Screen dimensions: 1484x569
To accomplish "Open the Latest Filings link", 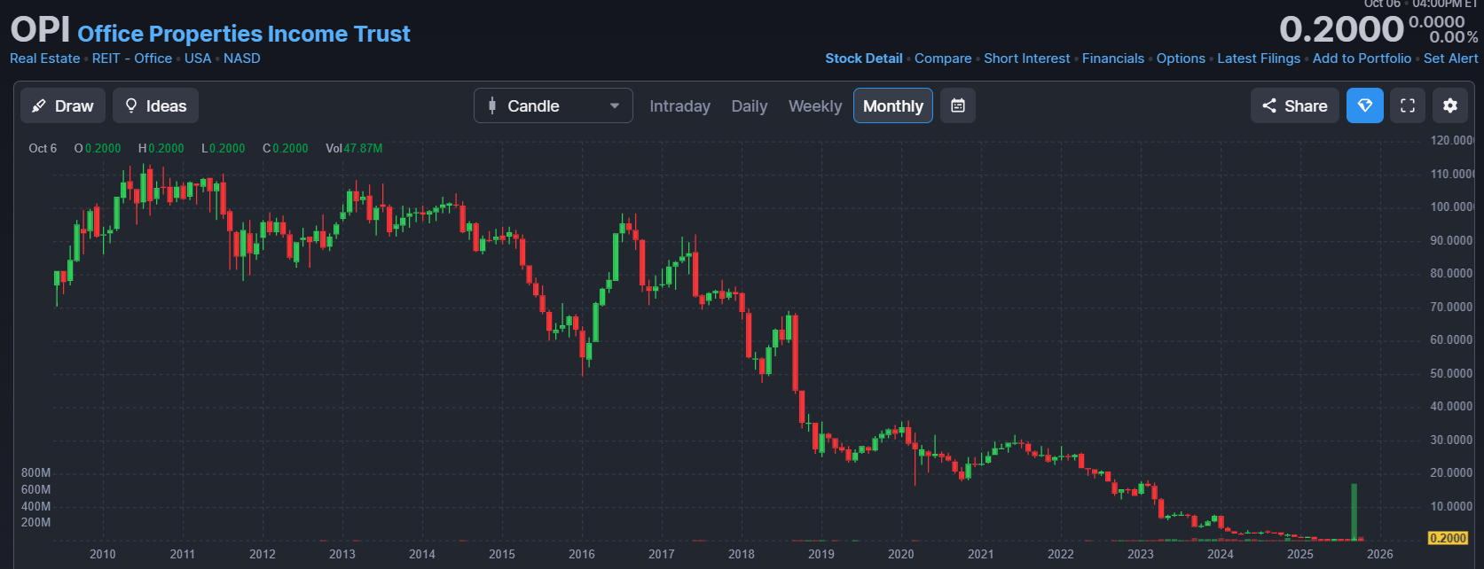I will tap(1259, 58).
